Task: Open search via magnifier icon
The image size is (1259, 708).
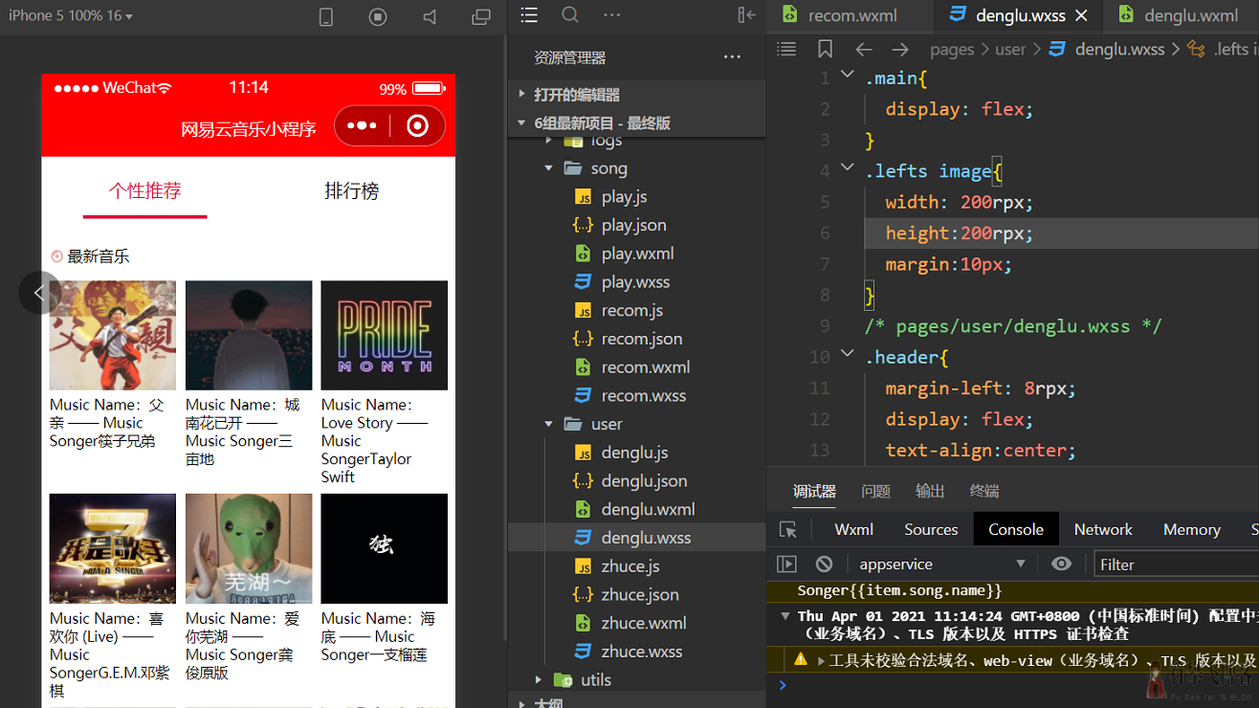Action: [x=570, y=15]
